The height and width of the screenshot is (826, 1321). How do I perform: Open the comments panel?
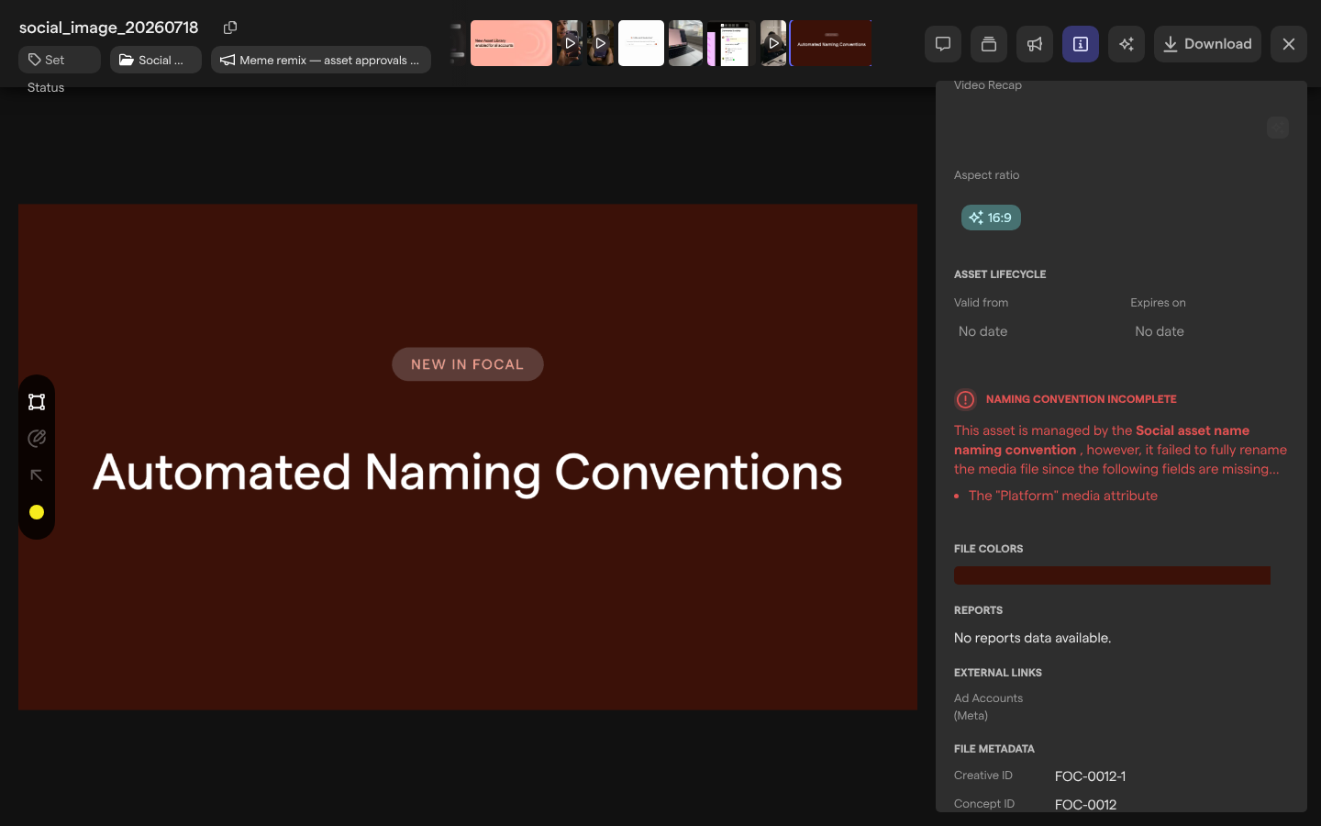coord(943,44)
